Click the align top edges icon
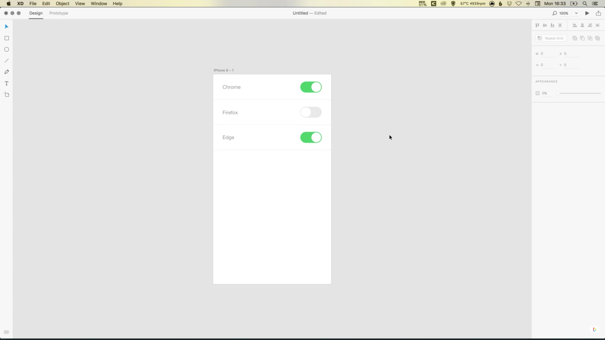Viewport: 605px width, 340px height. click(x=537, y=25)
